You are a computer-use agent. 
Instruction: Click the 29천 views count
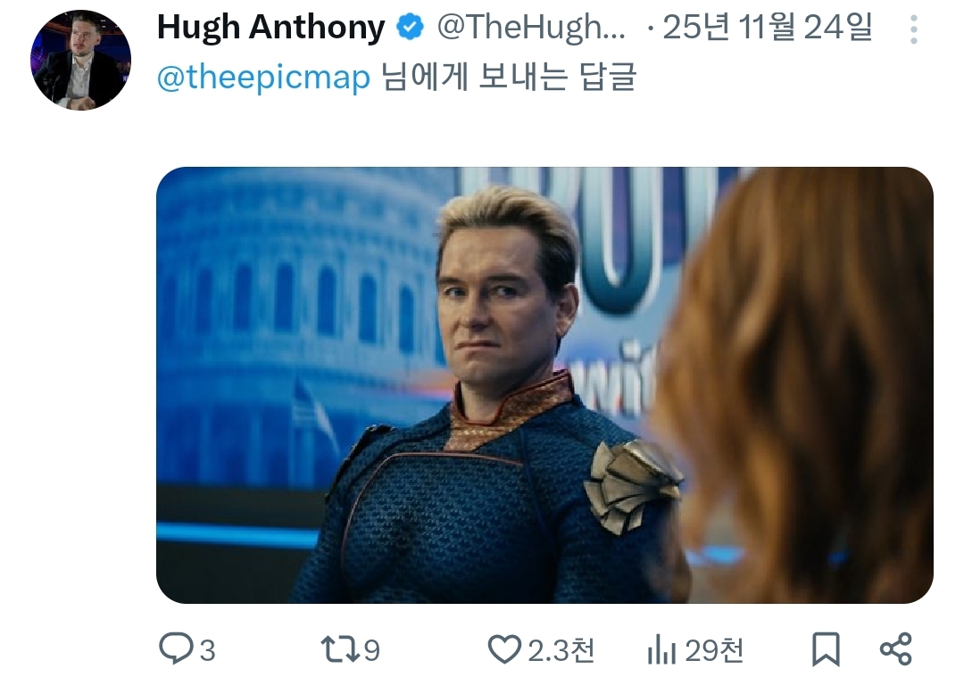pos(715,651)
